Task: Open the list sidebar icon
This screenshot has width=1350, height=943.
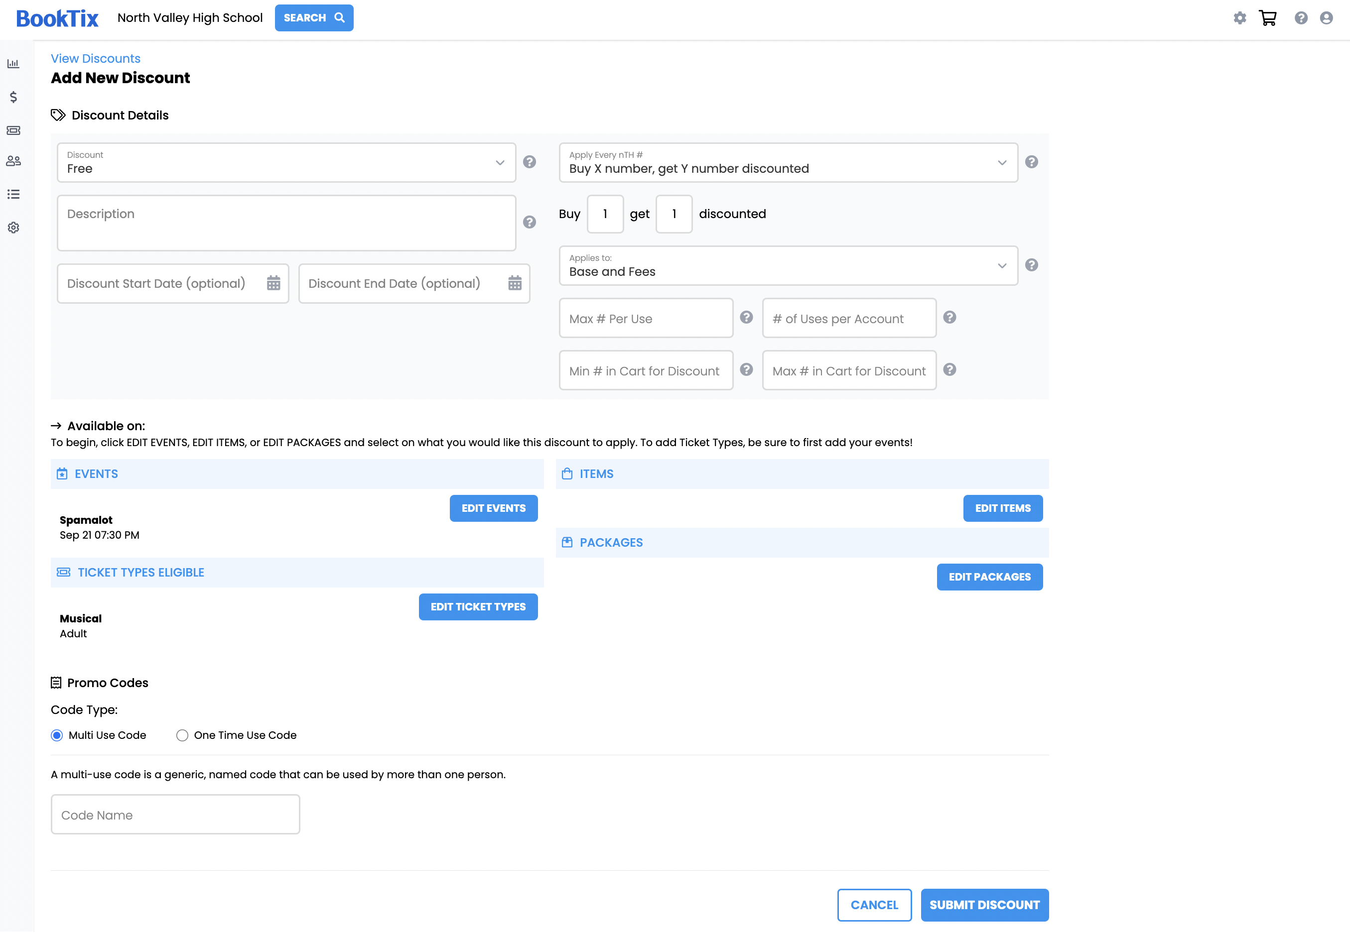Action: [13, 195]
